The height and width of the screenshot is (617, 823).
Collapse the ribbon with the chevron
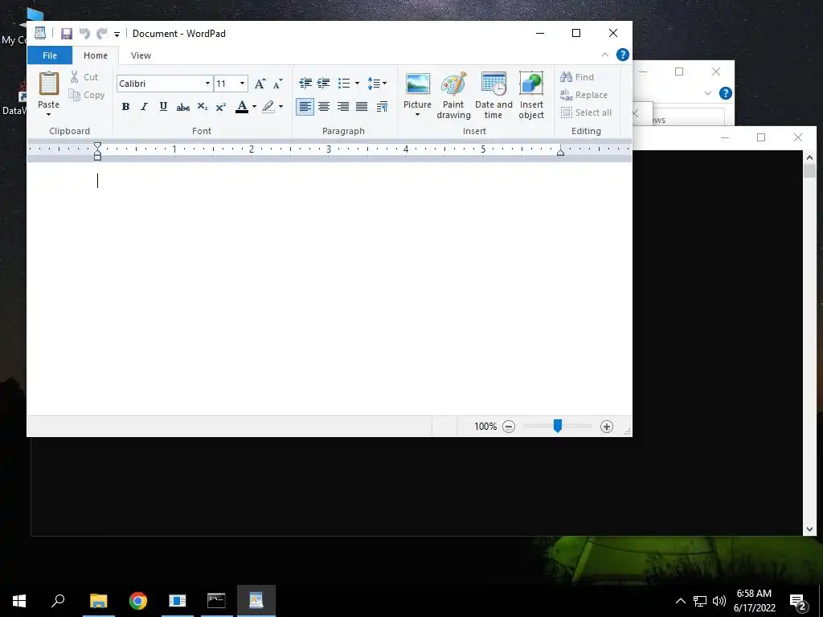[x=604, y=55]
